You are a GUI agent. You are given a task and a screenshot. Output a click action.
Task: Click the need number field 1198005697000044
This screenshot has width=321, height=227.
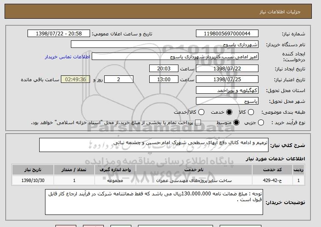point(227,34)
